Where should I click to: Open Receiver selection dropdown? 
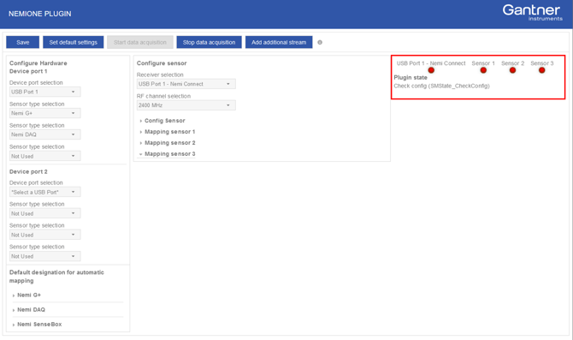tap(186, 84)
